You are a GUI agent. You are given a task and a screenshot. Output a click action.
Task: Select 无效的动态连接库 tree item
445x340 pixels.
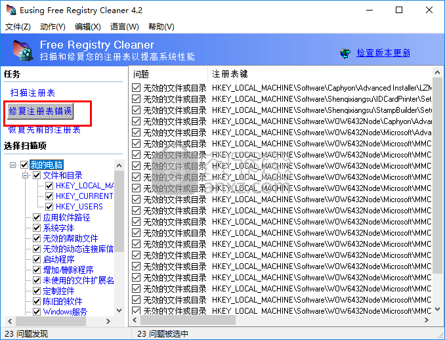(78, 249)
